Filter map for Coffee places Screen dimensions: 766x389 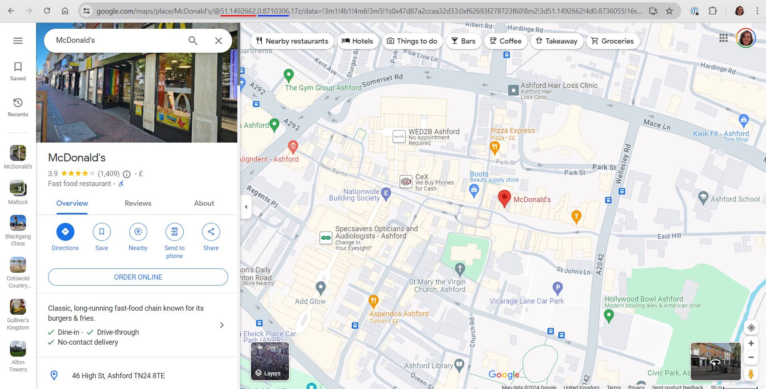pyautogui.click(x=505, y=41)
